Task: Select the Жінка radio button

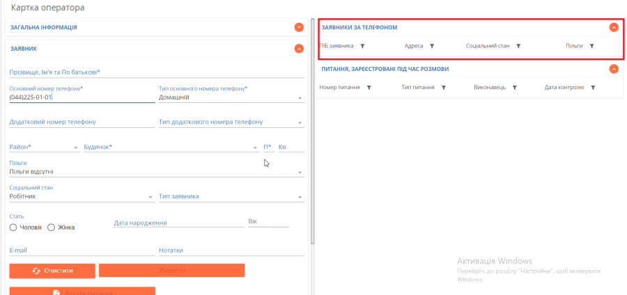Action: pyautogui.click(x=52, y=228)
